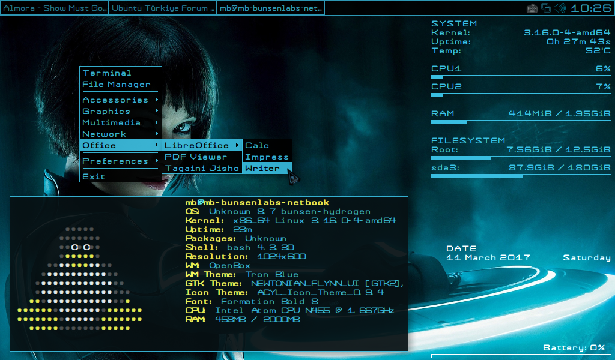
Task: Click the RAM usage bar
Action: pos(521,122)
